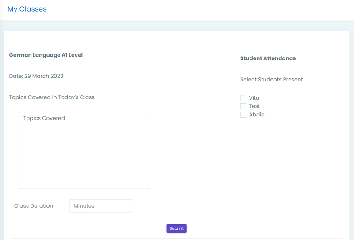This screenshot has height=240, width=354.
Task: Click inside the Topics Covered text area
Action: [85, 150]
